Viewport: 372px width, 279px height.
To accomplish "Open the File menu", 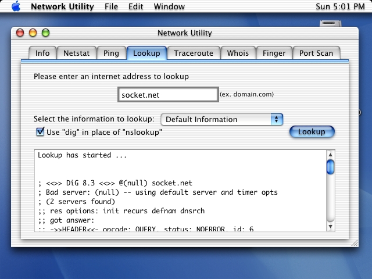I will (x=111, y=6).
